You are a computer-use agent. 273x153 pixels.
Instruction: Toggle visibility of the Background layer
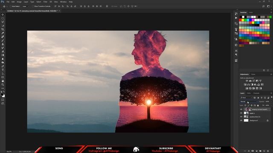click(x=241, y=120)
